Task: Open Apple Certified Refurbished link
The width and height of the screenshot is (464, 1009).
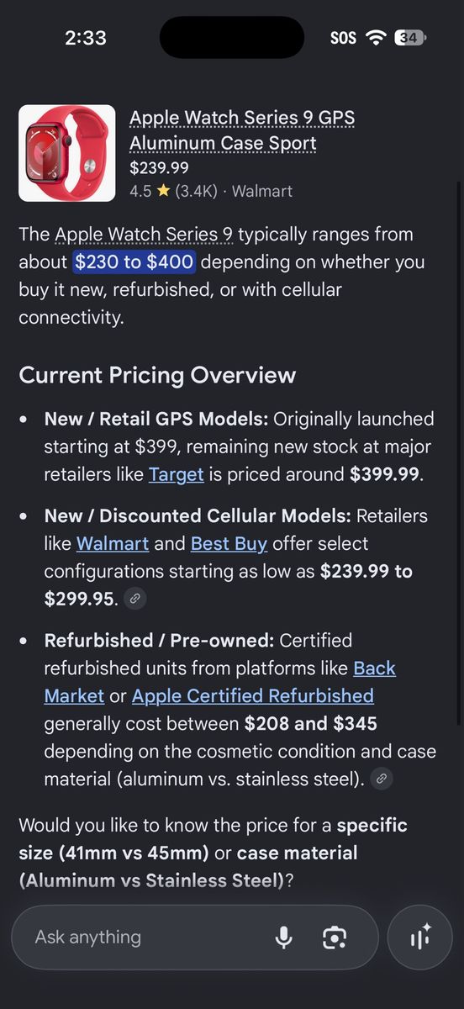Action: (253, 695)
